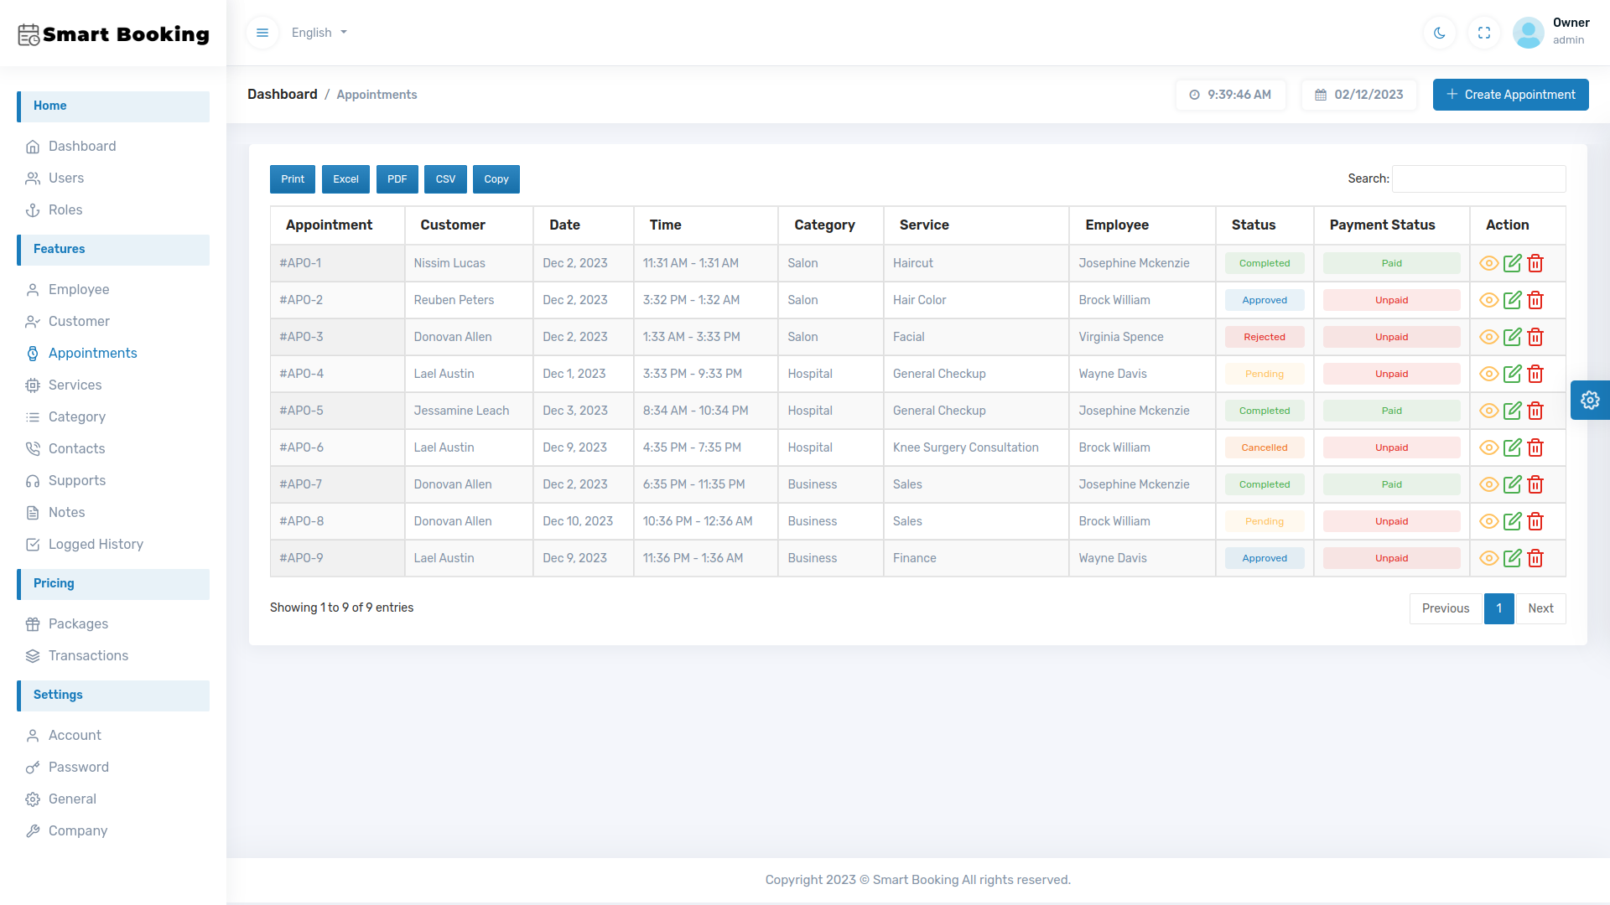Screen dimensions: 1610x905
Task: Delete appointment #APO-1 with trash icon
Action: (1535, 263)
